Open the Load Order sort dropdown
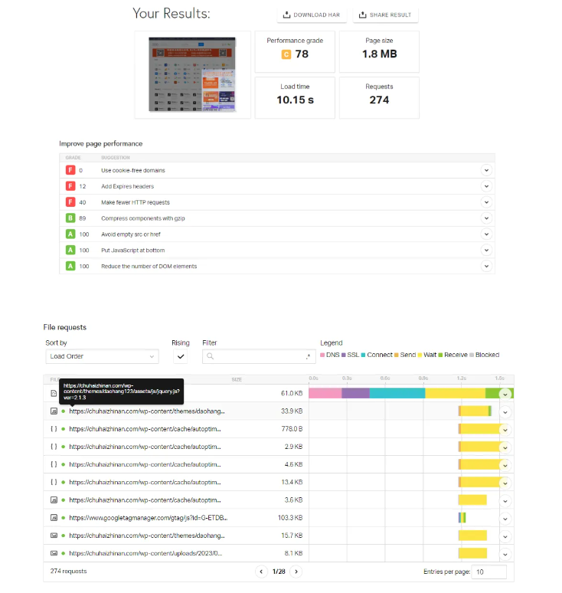The height and width of the screenshot is (593, 562). point(102,356)
